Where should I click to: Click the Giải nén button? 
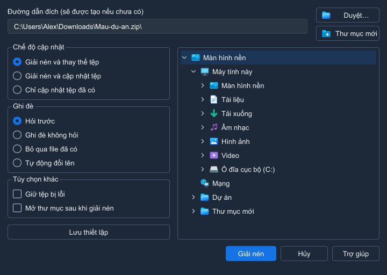251,254
